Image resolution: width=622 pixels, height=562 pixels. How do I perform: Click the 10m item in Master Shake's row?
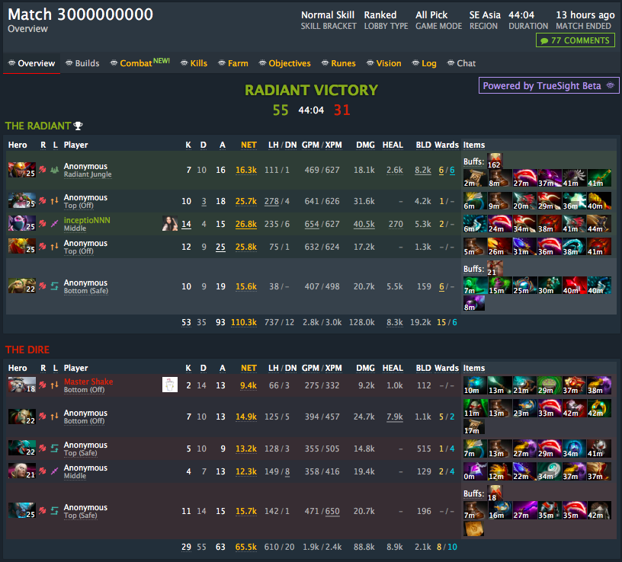tap(475, 385)
